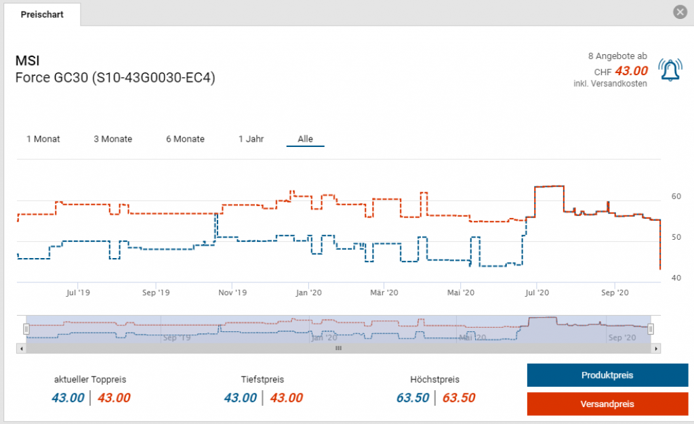The image size is (694, 424).
Task: Click the July 2020 price peak
Action: tap(549, 186)
